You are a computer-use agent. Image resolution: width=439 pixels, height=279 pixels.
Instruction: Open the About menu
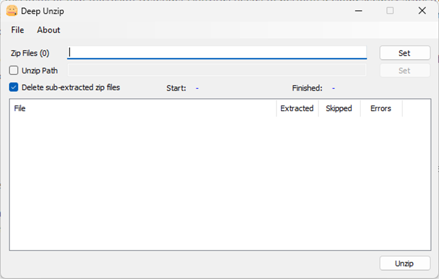(49, 30)
